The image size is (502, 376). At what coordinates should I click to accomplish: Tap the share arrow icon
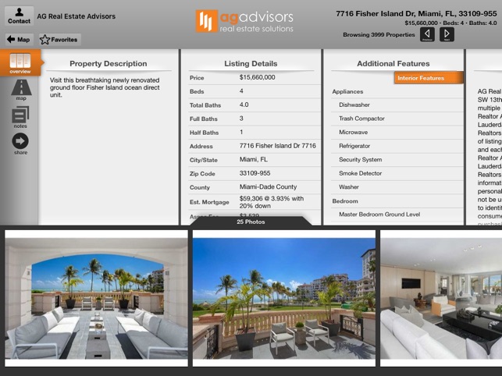click(20, 144)
